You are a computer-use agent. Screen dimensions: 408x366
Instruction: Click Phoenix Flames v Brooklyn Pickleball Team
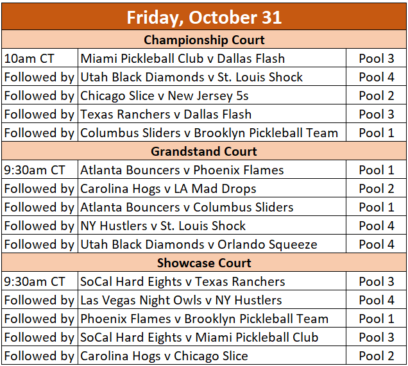click(x=204, y=319)
